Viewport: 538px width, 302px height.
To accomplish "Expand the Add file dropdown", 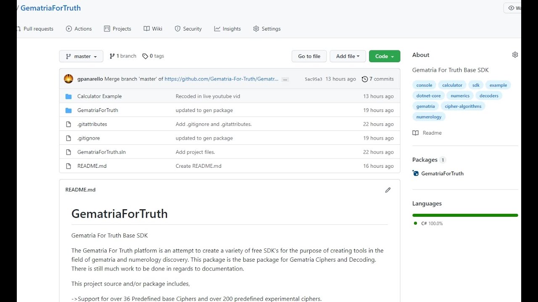I will click(x=348, y=56).
